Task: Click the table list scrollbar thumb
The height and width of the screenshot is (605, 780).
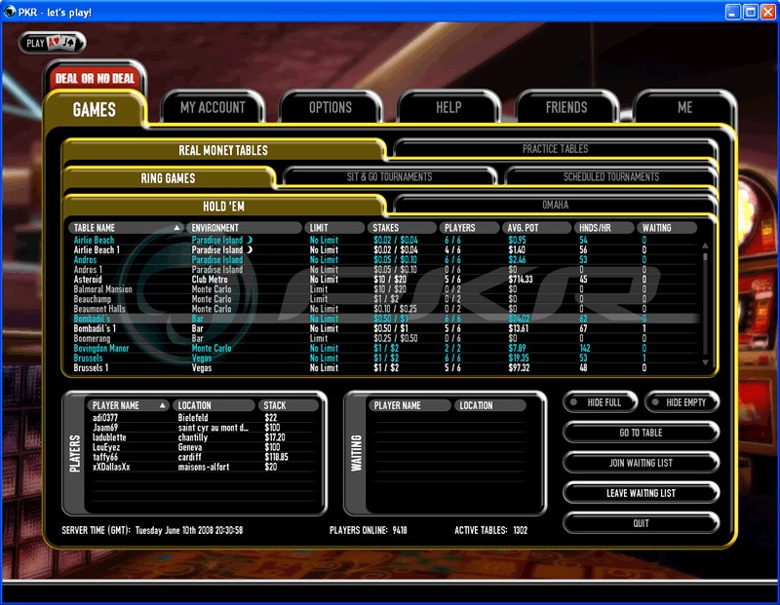Action: [x=705, y=256]
